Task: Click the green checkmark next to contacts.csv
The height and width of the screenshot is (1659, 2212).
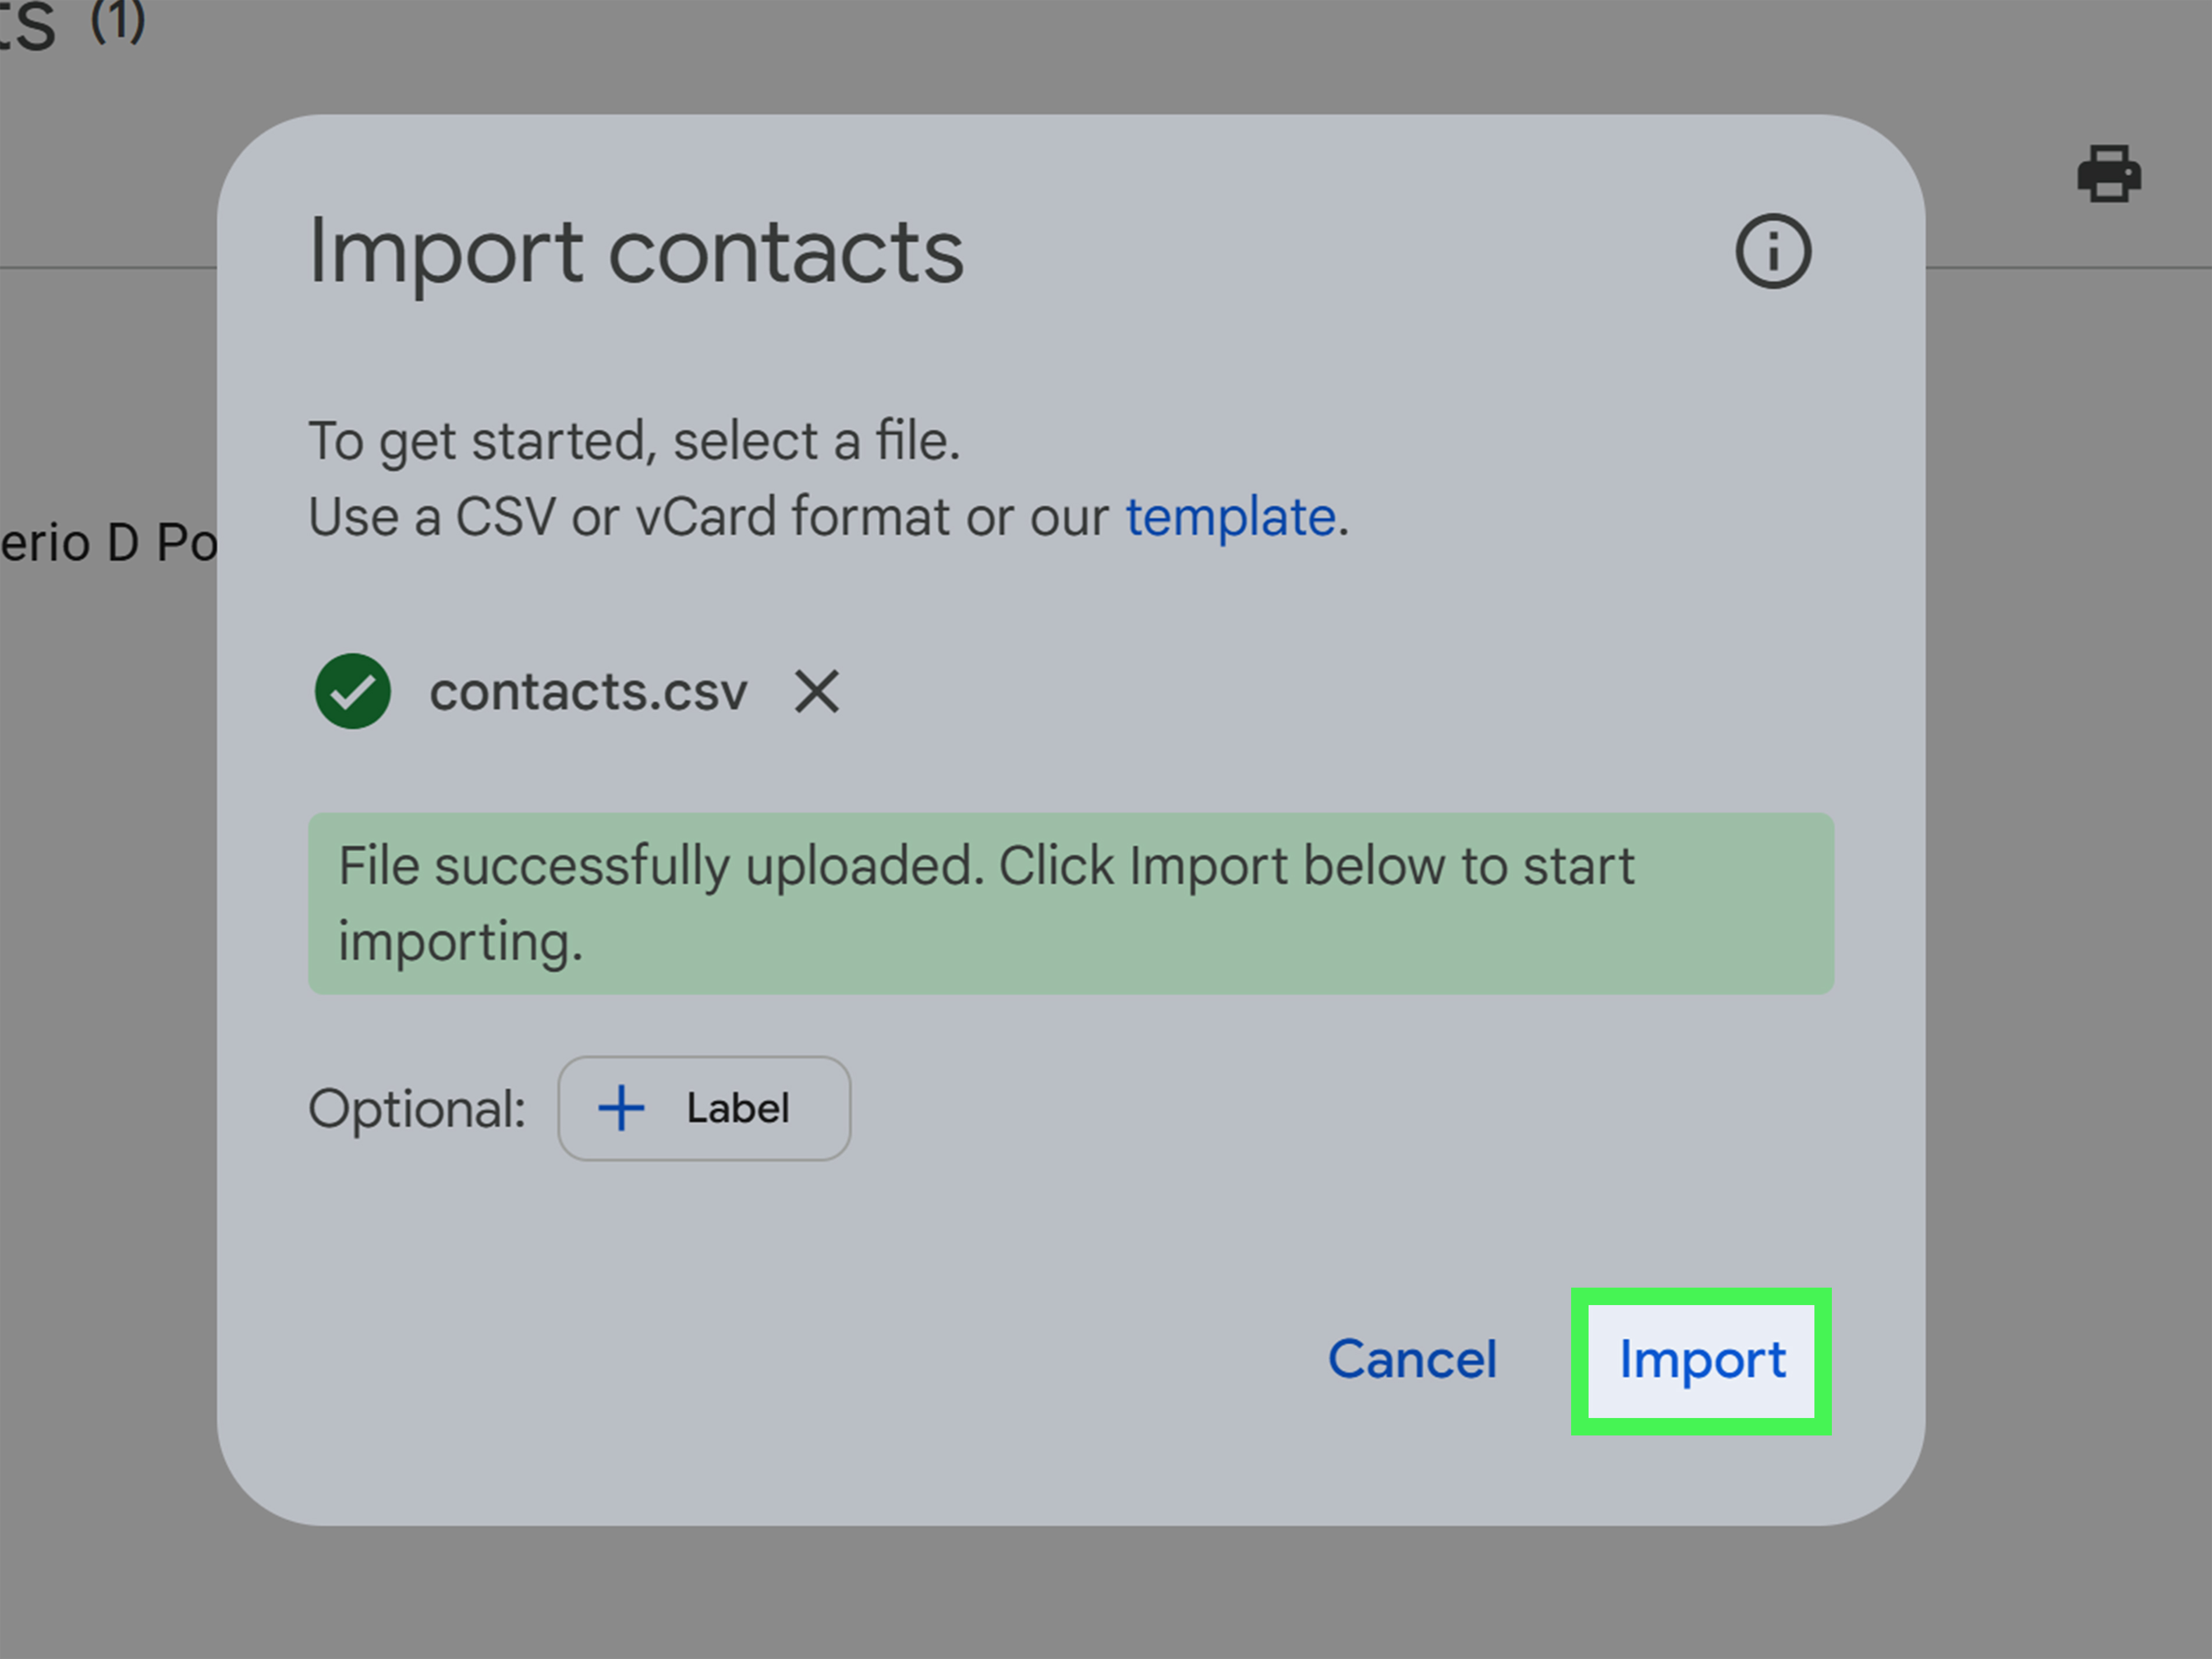Action: [352, 691]
